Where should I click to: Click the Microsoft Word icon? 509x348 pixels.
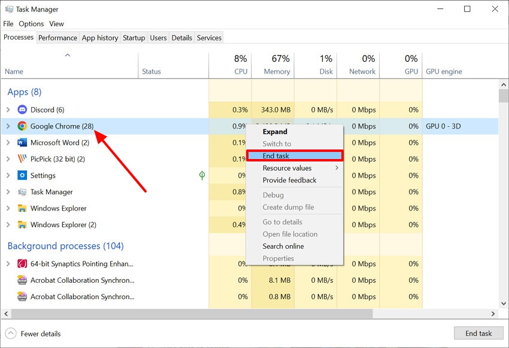point(22,142)
